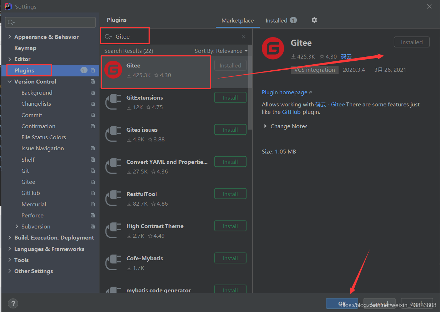Click the Cofe-Mybatis plugin plug icon
Image resolution: width=440 pixels, height=312 pixels.
coord(113,263)
